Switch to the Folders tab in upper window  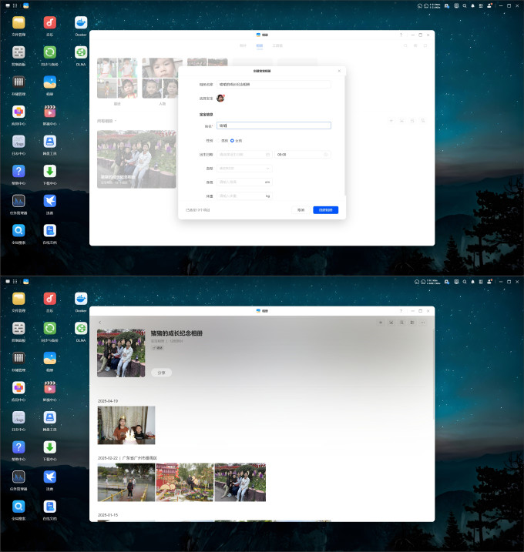click(x=277, y=45)
